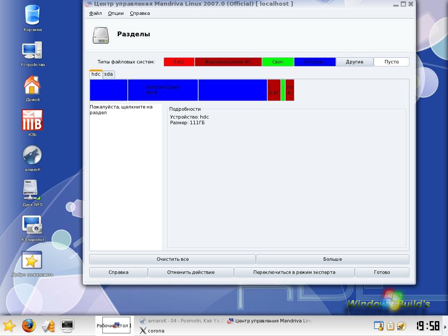448x336 pixels.
Task: Click the Центр управления Mandriva taskbar entry
Action: coord(270,321)
